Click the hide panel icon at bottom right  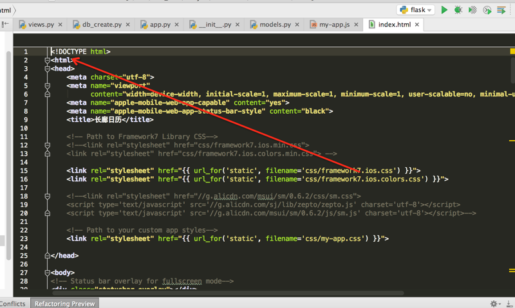(x=509, y=303)
